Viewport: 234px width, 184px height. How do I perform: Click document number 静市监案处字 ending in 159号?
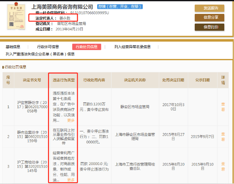[32, 136]
